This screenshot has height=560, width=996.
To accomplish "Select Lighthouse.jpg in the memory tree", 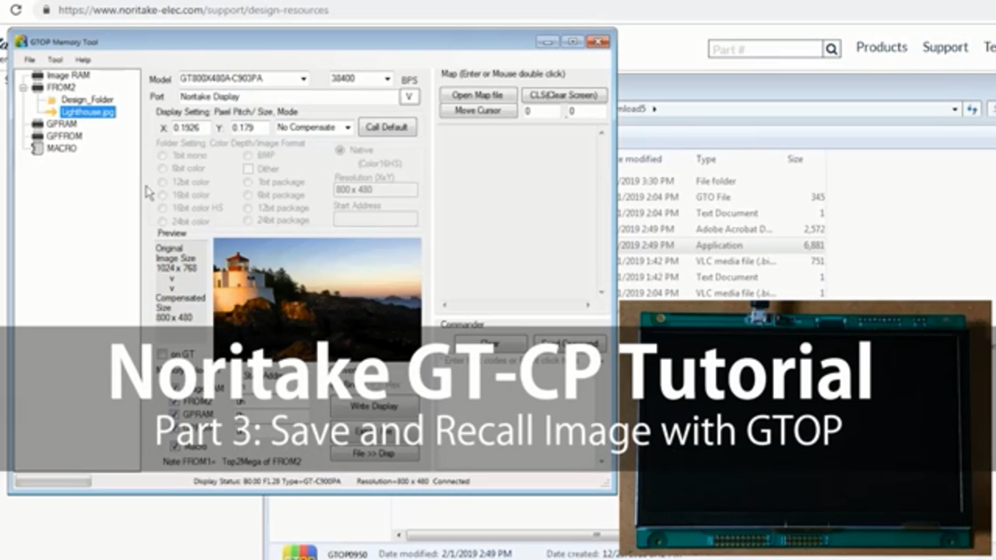I will [x=88, y=112].
